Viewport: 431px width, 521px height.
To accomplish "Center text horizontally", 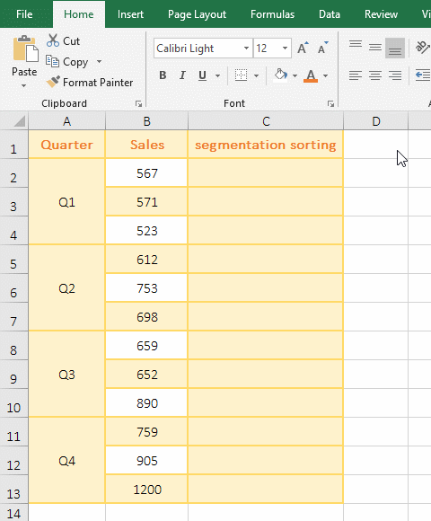I will coord(375,75).
